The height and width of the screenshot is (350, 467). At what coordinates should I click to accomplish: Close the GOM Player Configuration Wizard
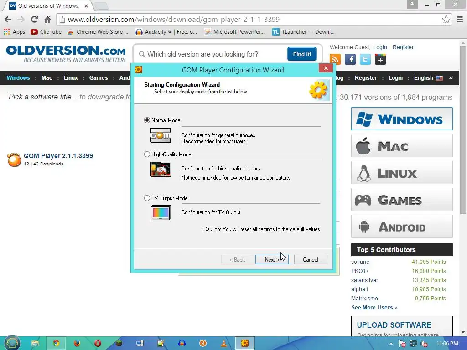tap(326, 68)
